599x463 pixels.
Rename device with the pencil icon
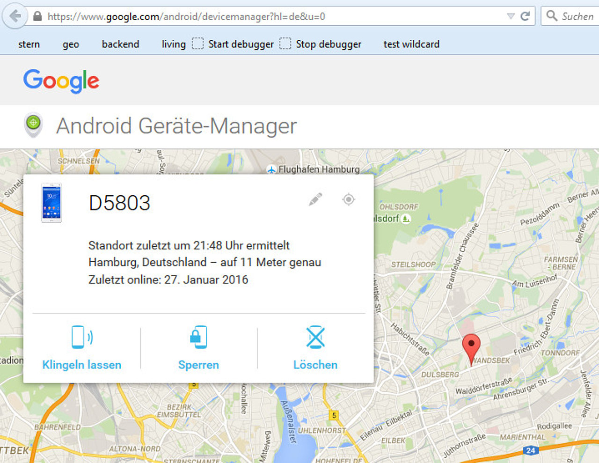(316, 199)
